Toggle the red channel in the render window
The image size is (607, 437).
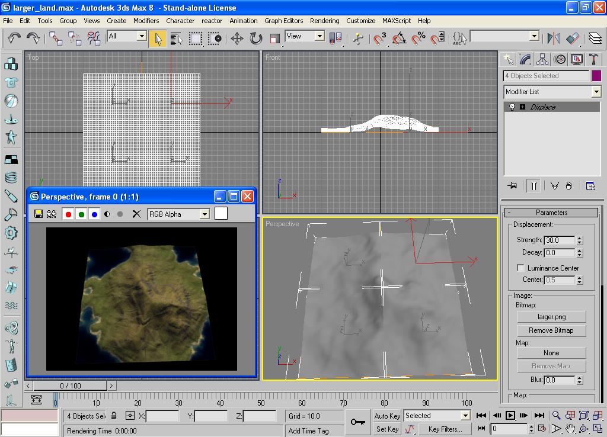click(68, 214)
